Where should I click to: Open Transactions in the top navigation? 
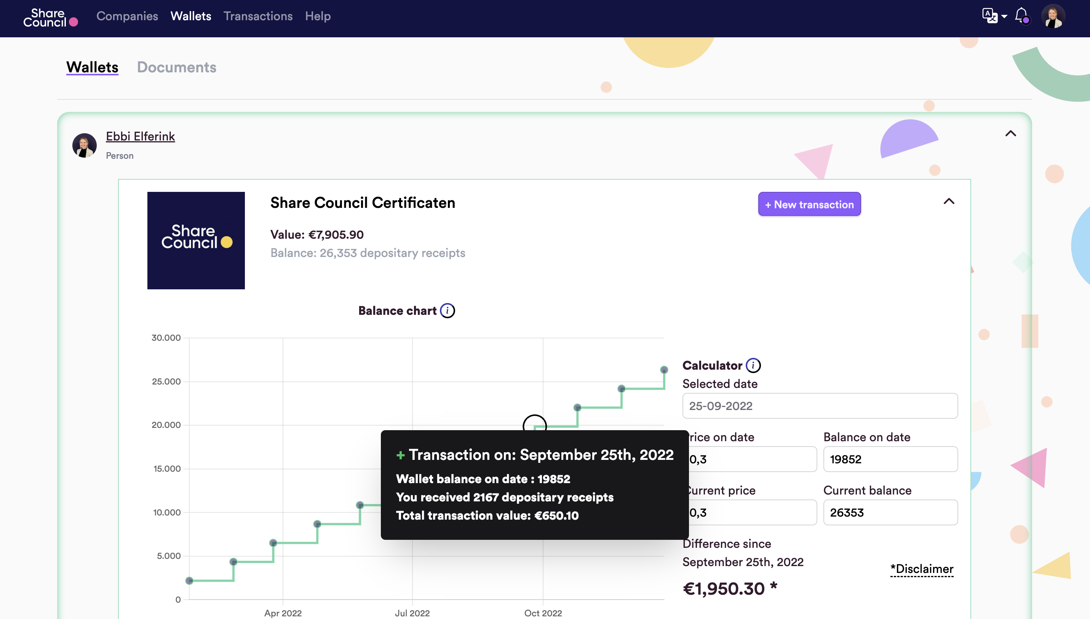(x=258, y=16)
